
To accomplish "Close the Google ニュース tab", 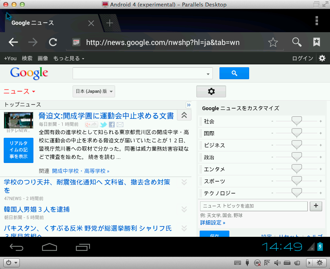I will click(x=91, y=23).
